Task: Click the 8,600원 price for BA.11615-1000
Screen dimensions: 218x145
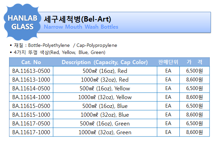Action: (195, 115)
